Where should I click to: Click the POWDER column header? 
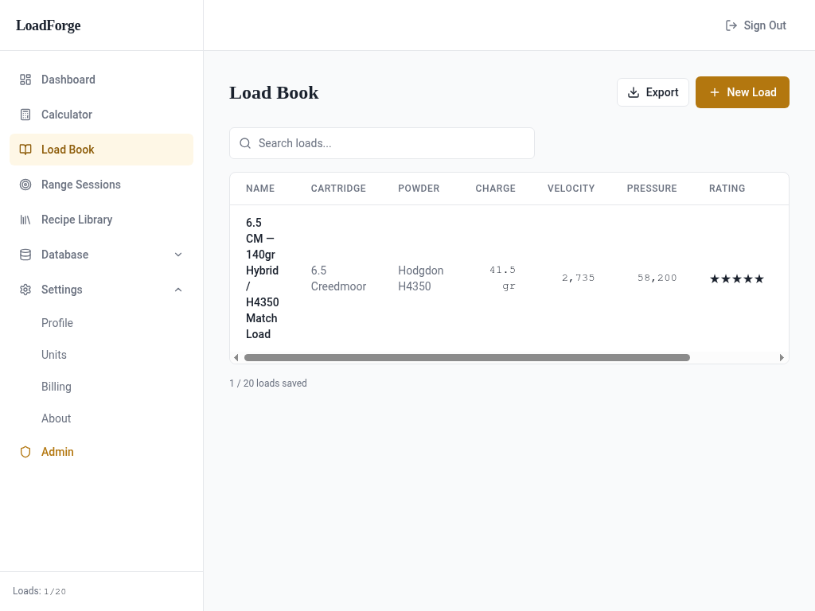419,189
